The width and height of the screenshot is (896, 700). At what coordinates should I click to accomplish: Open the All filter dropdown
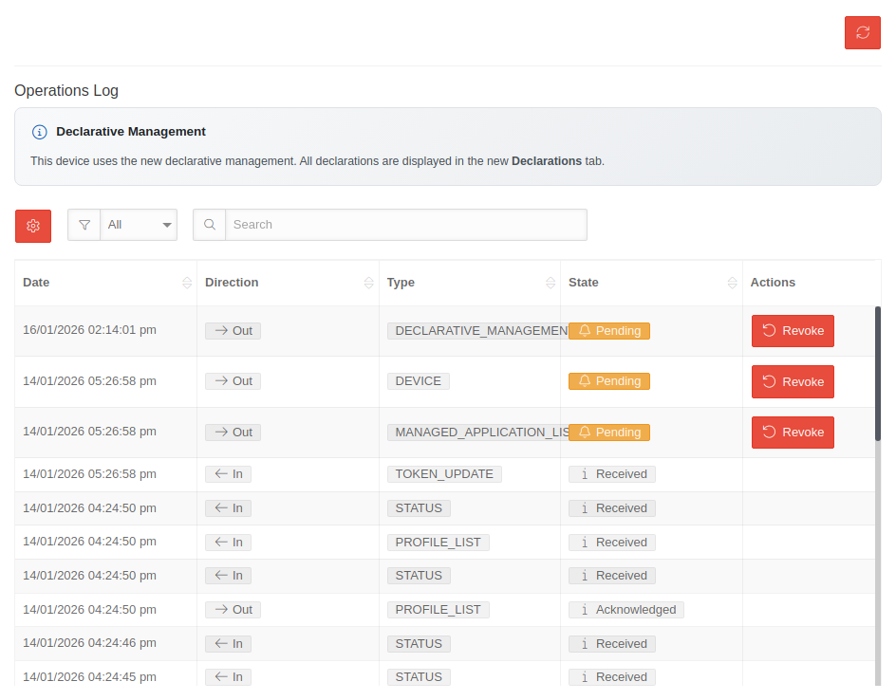139,225
